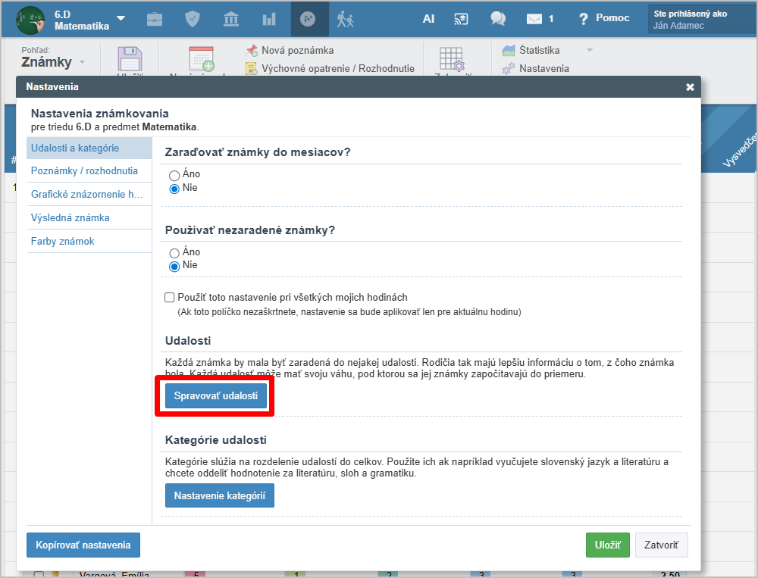Expand the 6.D Matematika class dropdown

(121, 18)
